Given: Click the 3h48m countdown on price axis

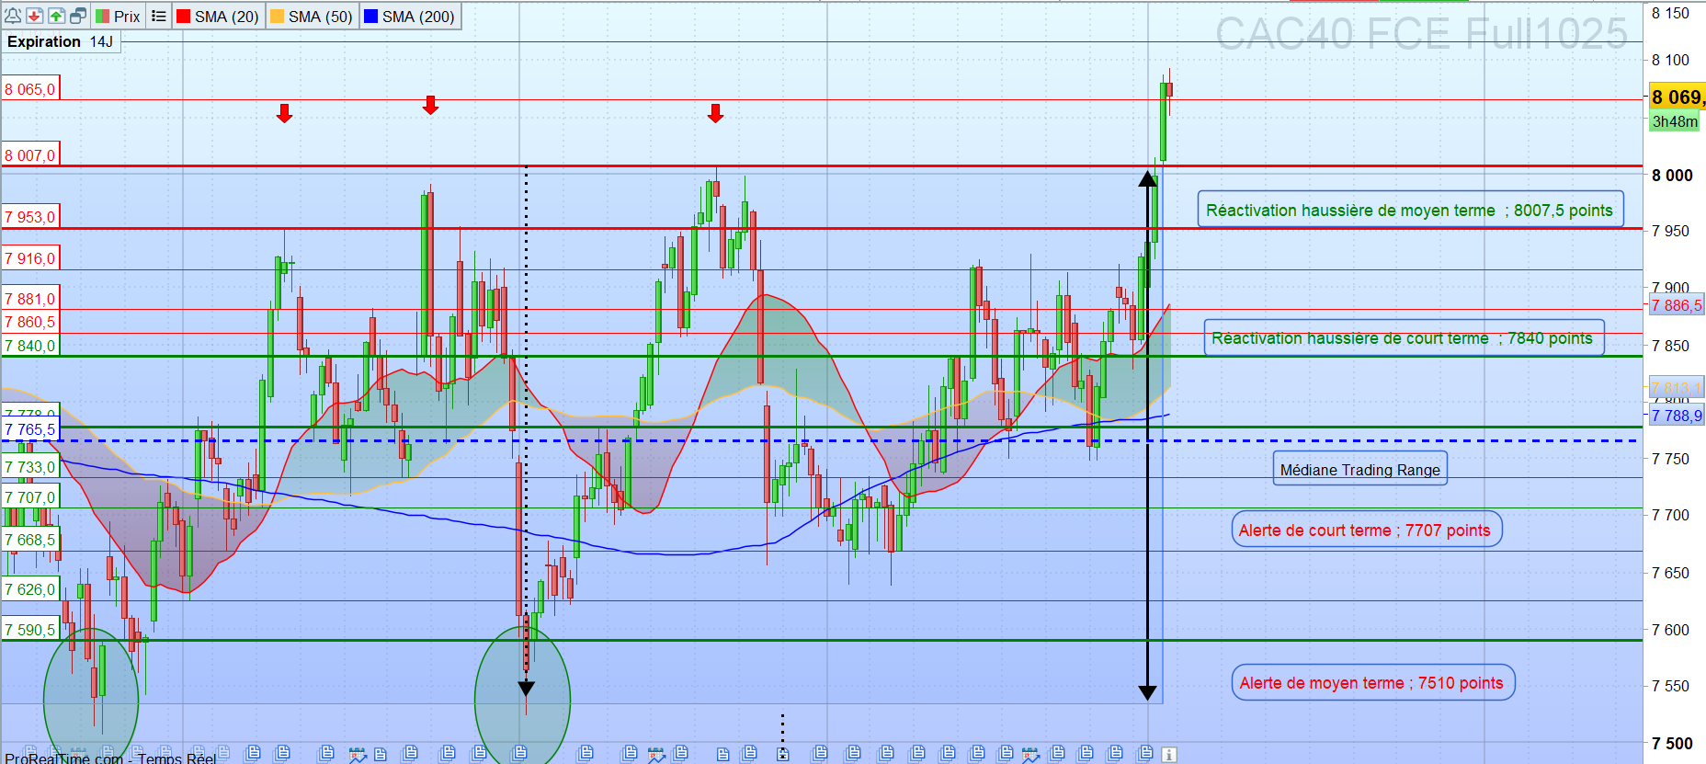Looking at the screenshot, I should click(1675, 121).
